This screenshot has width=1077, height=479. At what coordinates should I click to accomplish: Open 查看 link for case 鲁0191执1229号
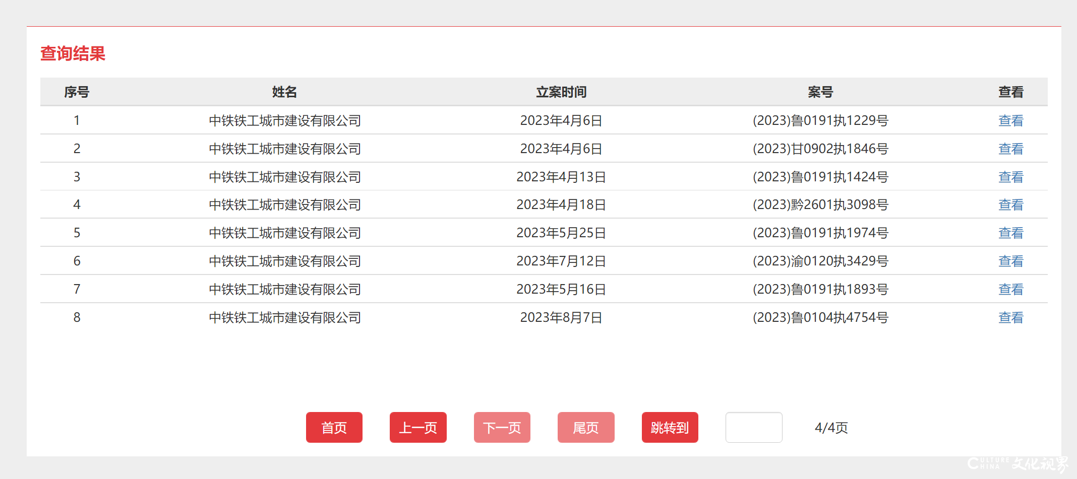pyautogui.click(x=1010, y=120)
